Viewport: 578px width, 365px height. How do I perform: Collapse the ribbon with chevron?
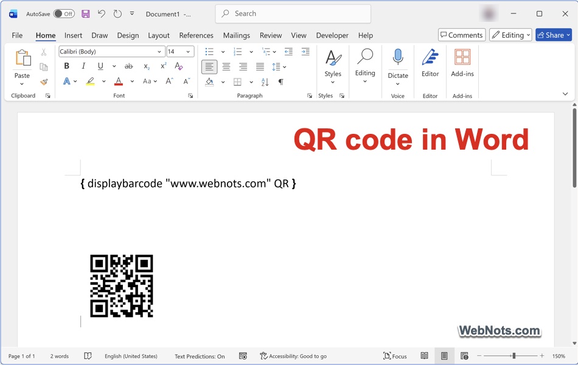tap(565, 94)
